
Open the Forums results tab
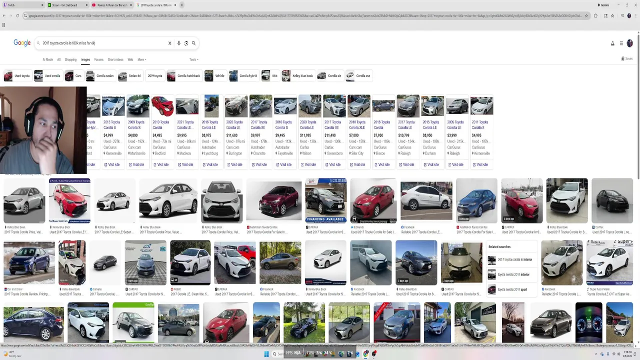click(x=98, y=59)
